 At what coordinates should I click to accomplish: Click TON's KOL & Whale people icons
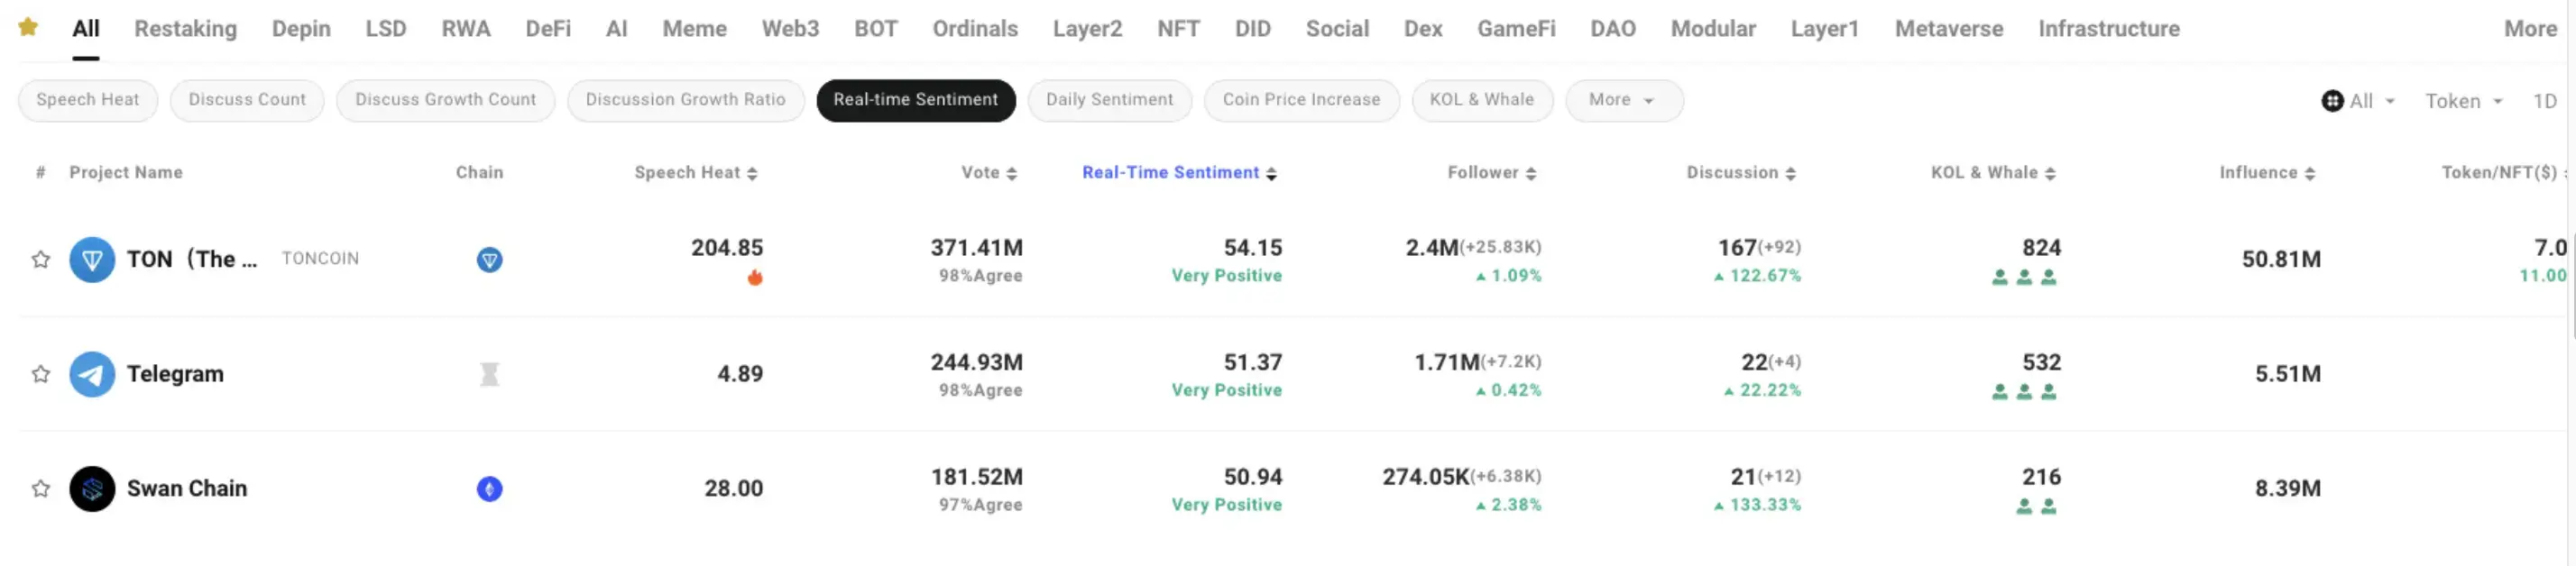click(2023, 278)
